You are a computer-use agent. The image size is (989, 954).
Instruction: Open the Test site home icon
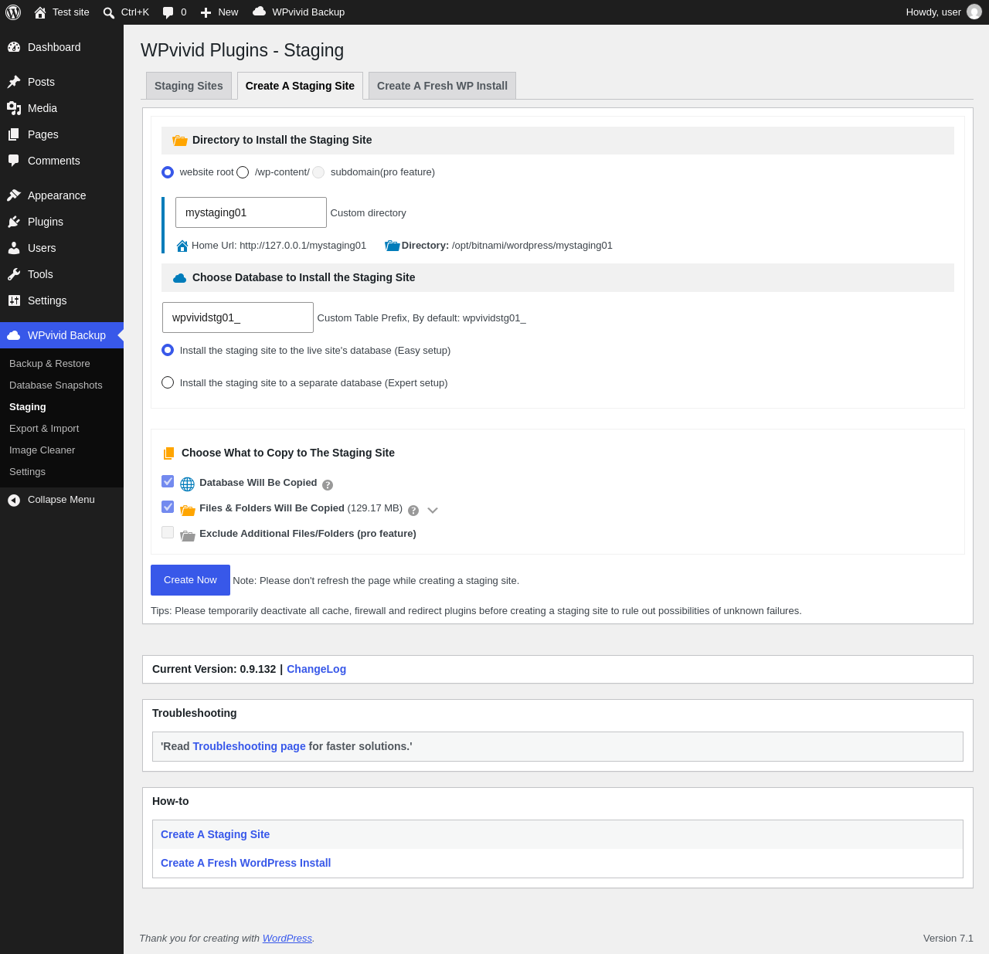click(40, 12)
